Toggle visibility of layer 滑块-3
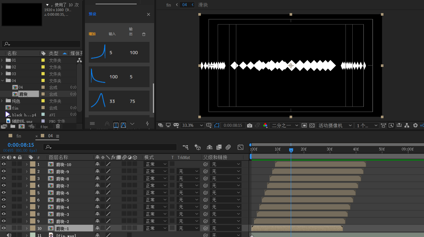This screenshot has width=424, height=237. 4,214
